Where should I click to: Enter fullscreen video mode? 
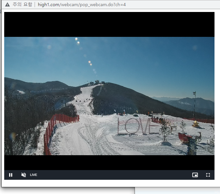click(208, 175)
